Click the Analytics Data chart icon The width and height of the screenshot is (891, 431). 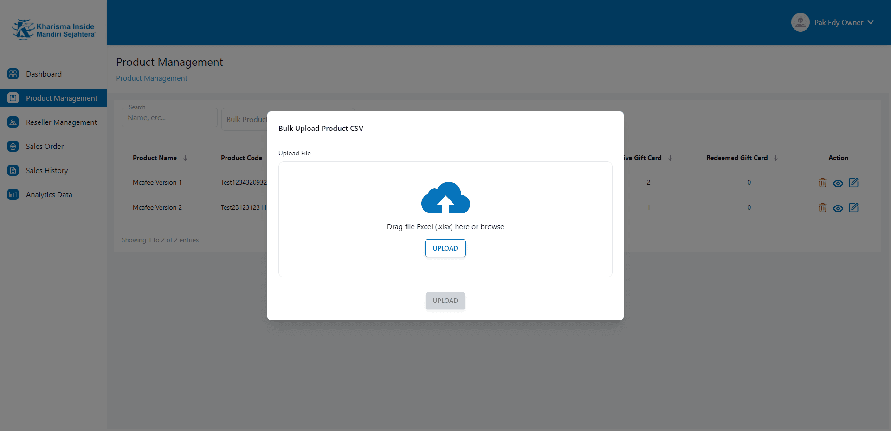(13, 194)
